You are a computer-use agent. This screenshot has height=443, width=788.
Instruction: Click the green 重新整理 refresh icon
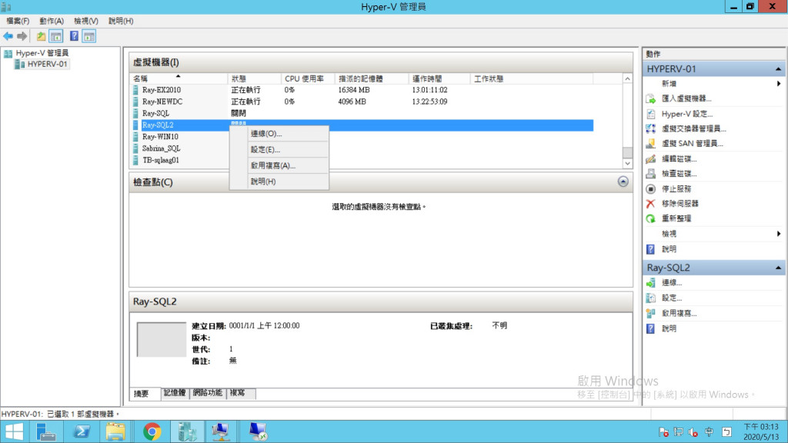point(651,218)
